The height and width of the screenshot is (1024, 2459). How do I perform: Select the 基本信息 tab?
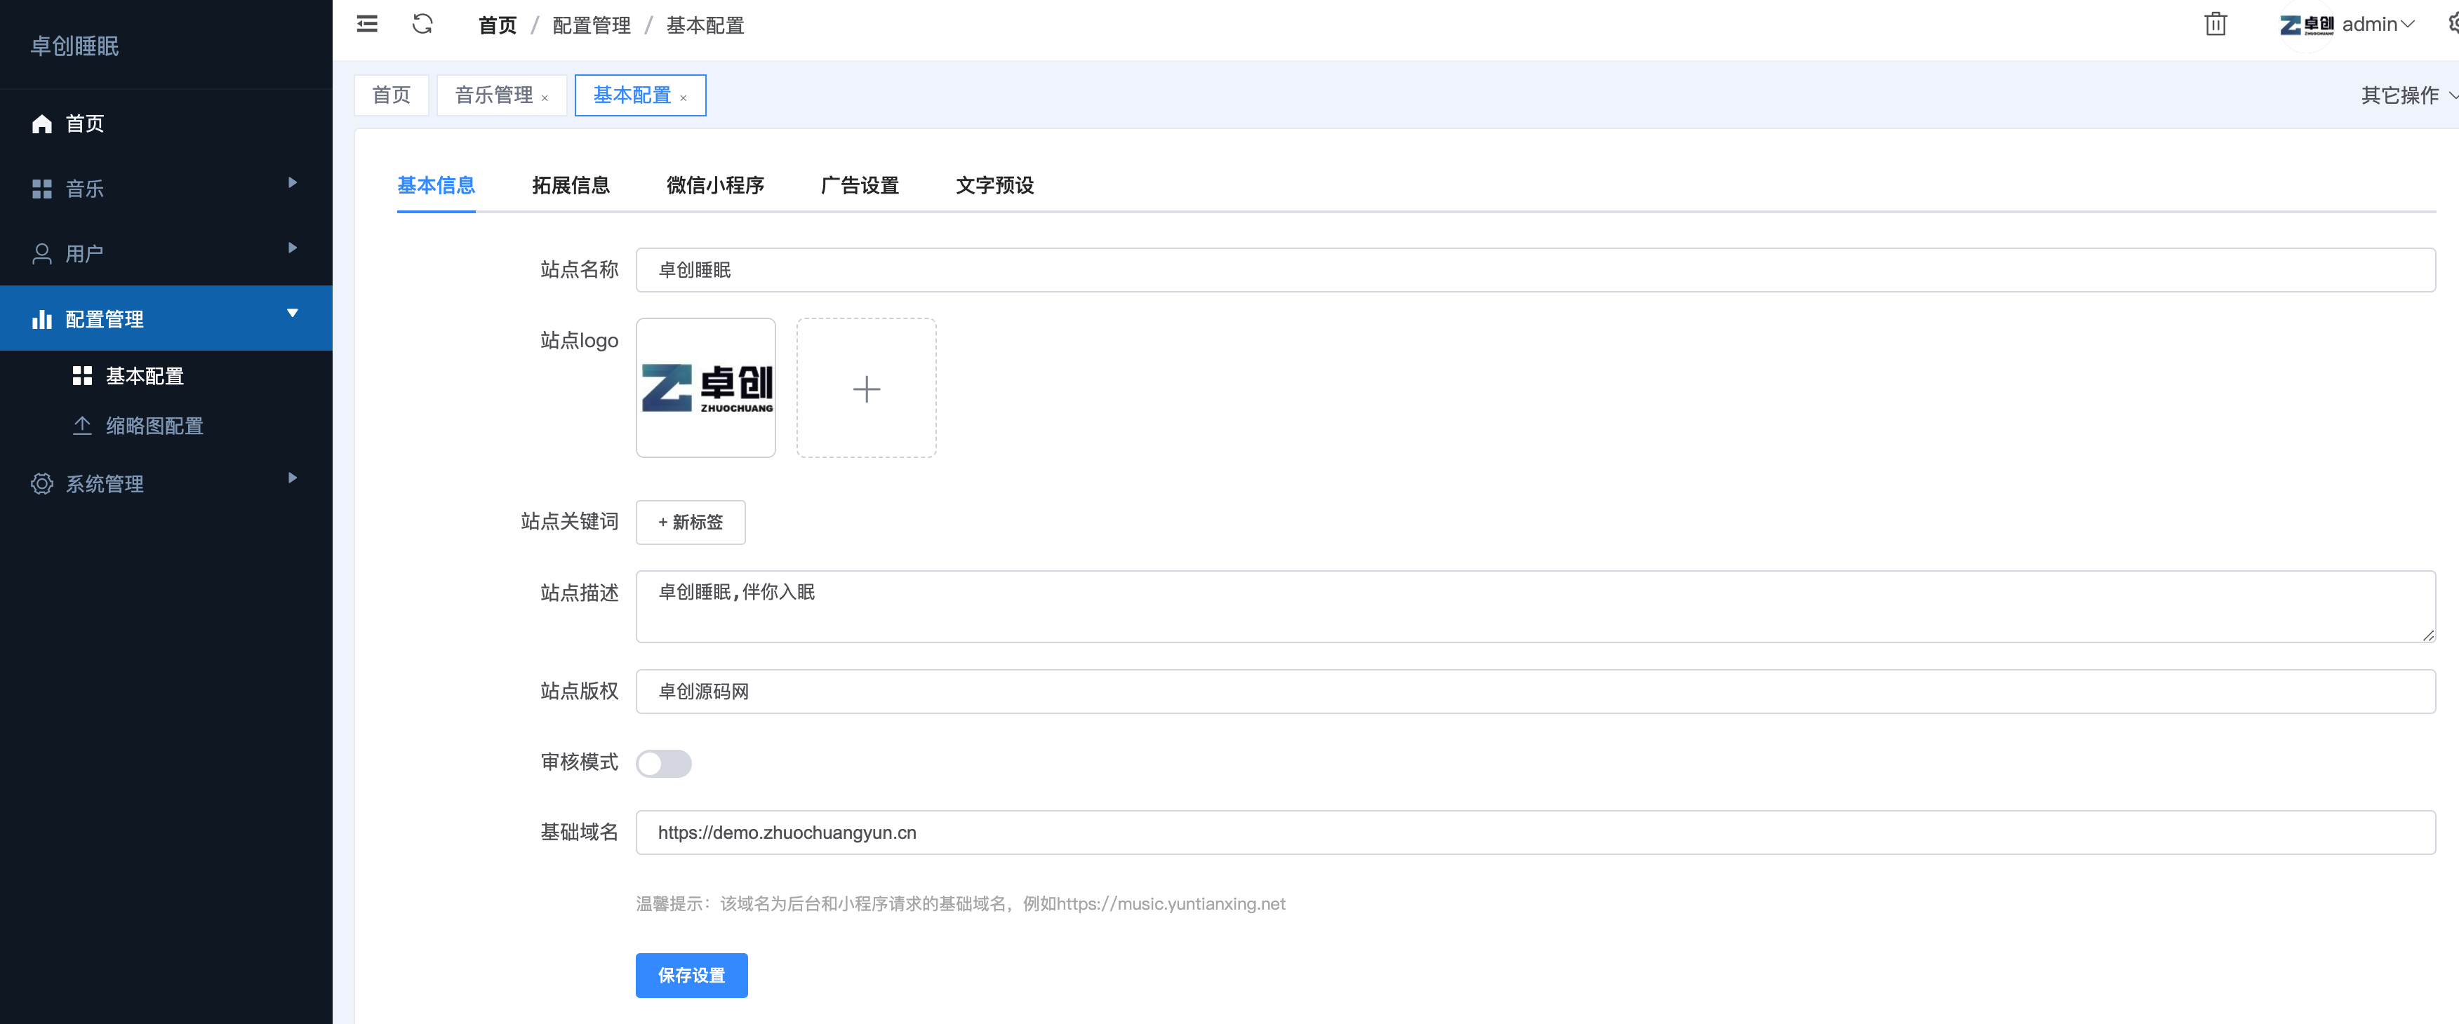pos(437,185)
